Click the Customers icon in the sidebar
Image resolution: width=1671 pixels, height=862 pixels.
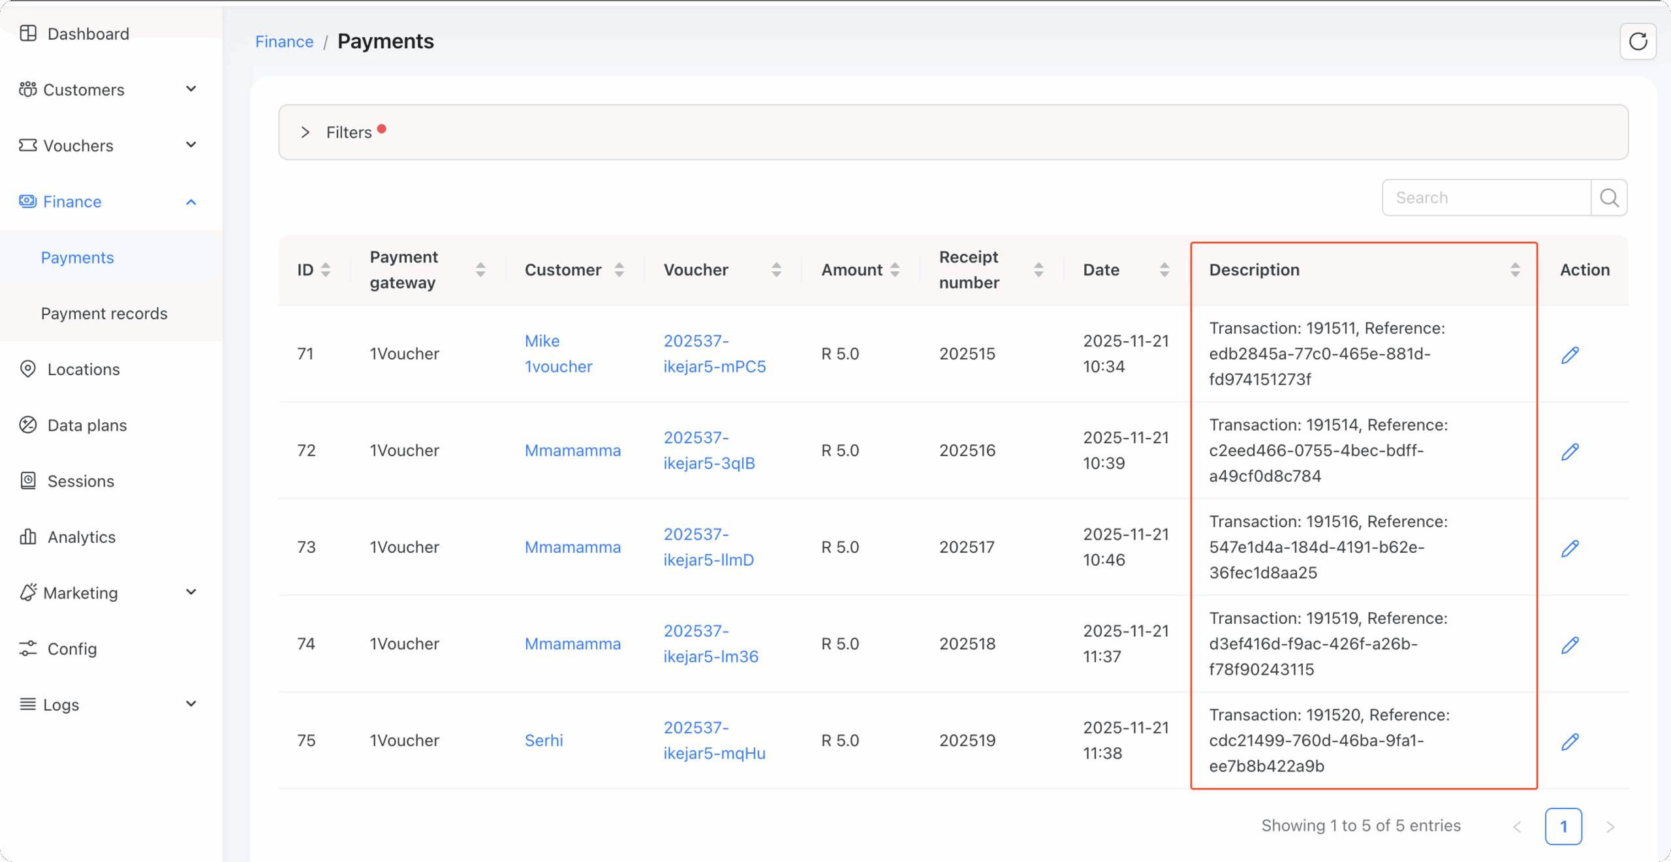tap(27, 89)
